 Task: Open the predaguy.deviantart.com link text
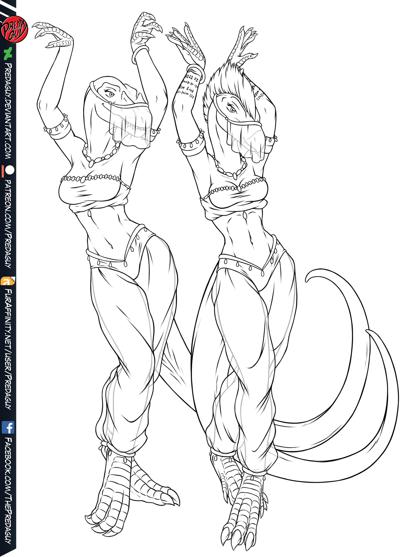(8, 111)
